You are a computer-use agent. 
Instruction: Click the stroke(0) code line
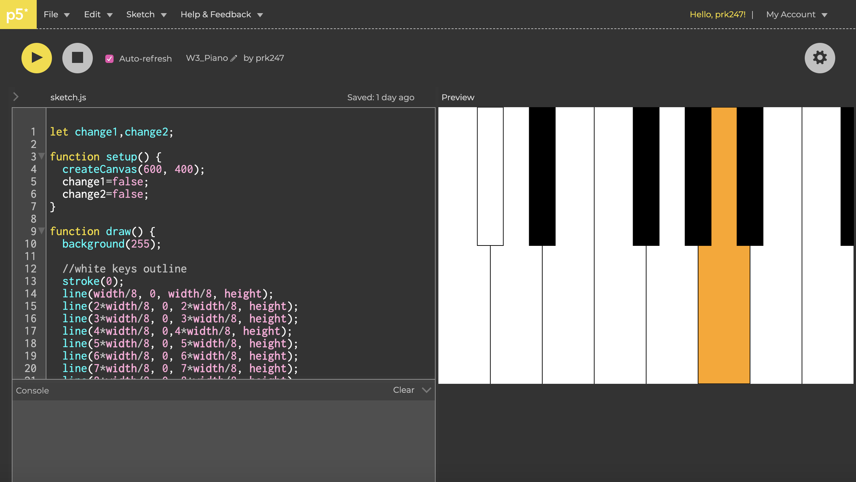coord(93,281)
